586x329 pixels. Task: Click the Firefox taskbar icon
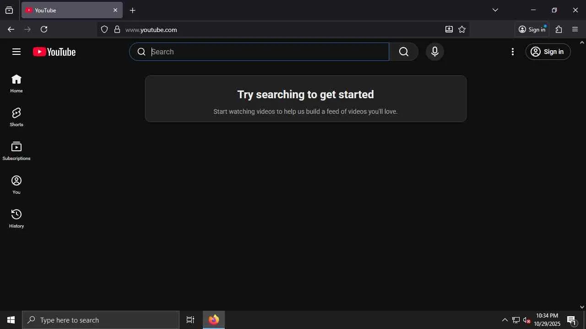[214, 320]
